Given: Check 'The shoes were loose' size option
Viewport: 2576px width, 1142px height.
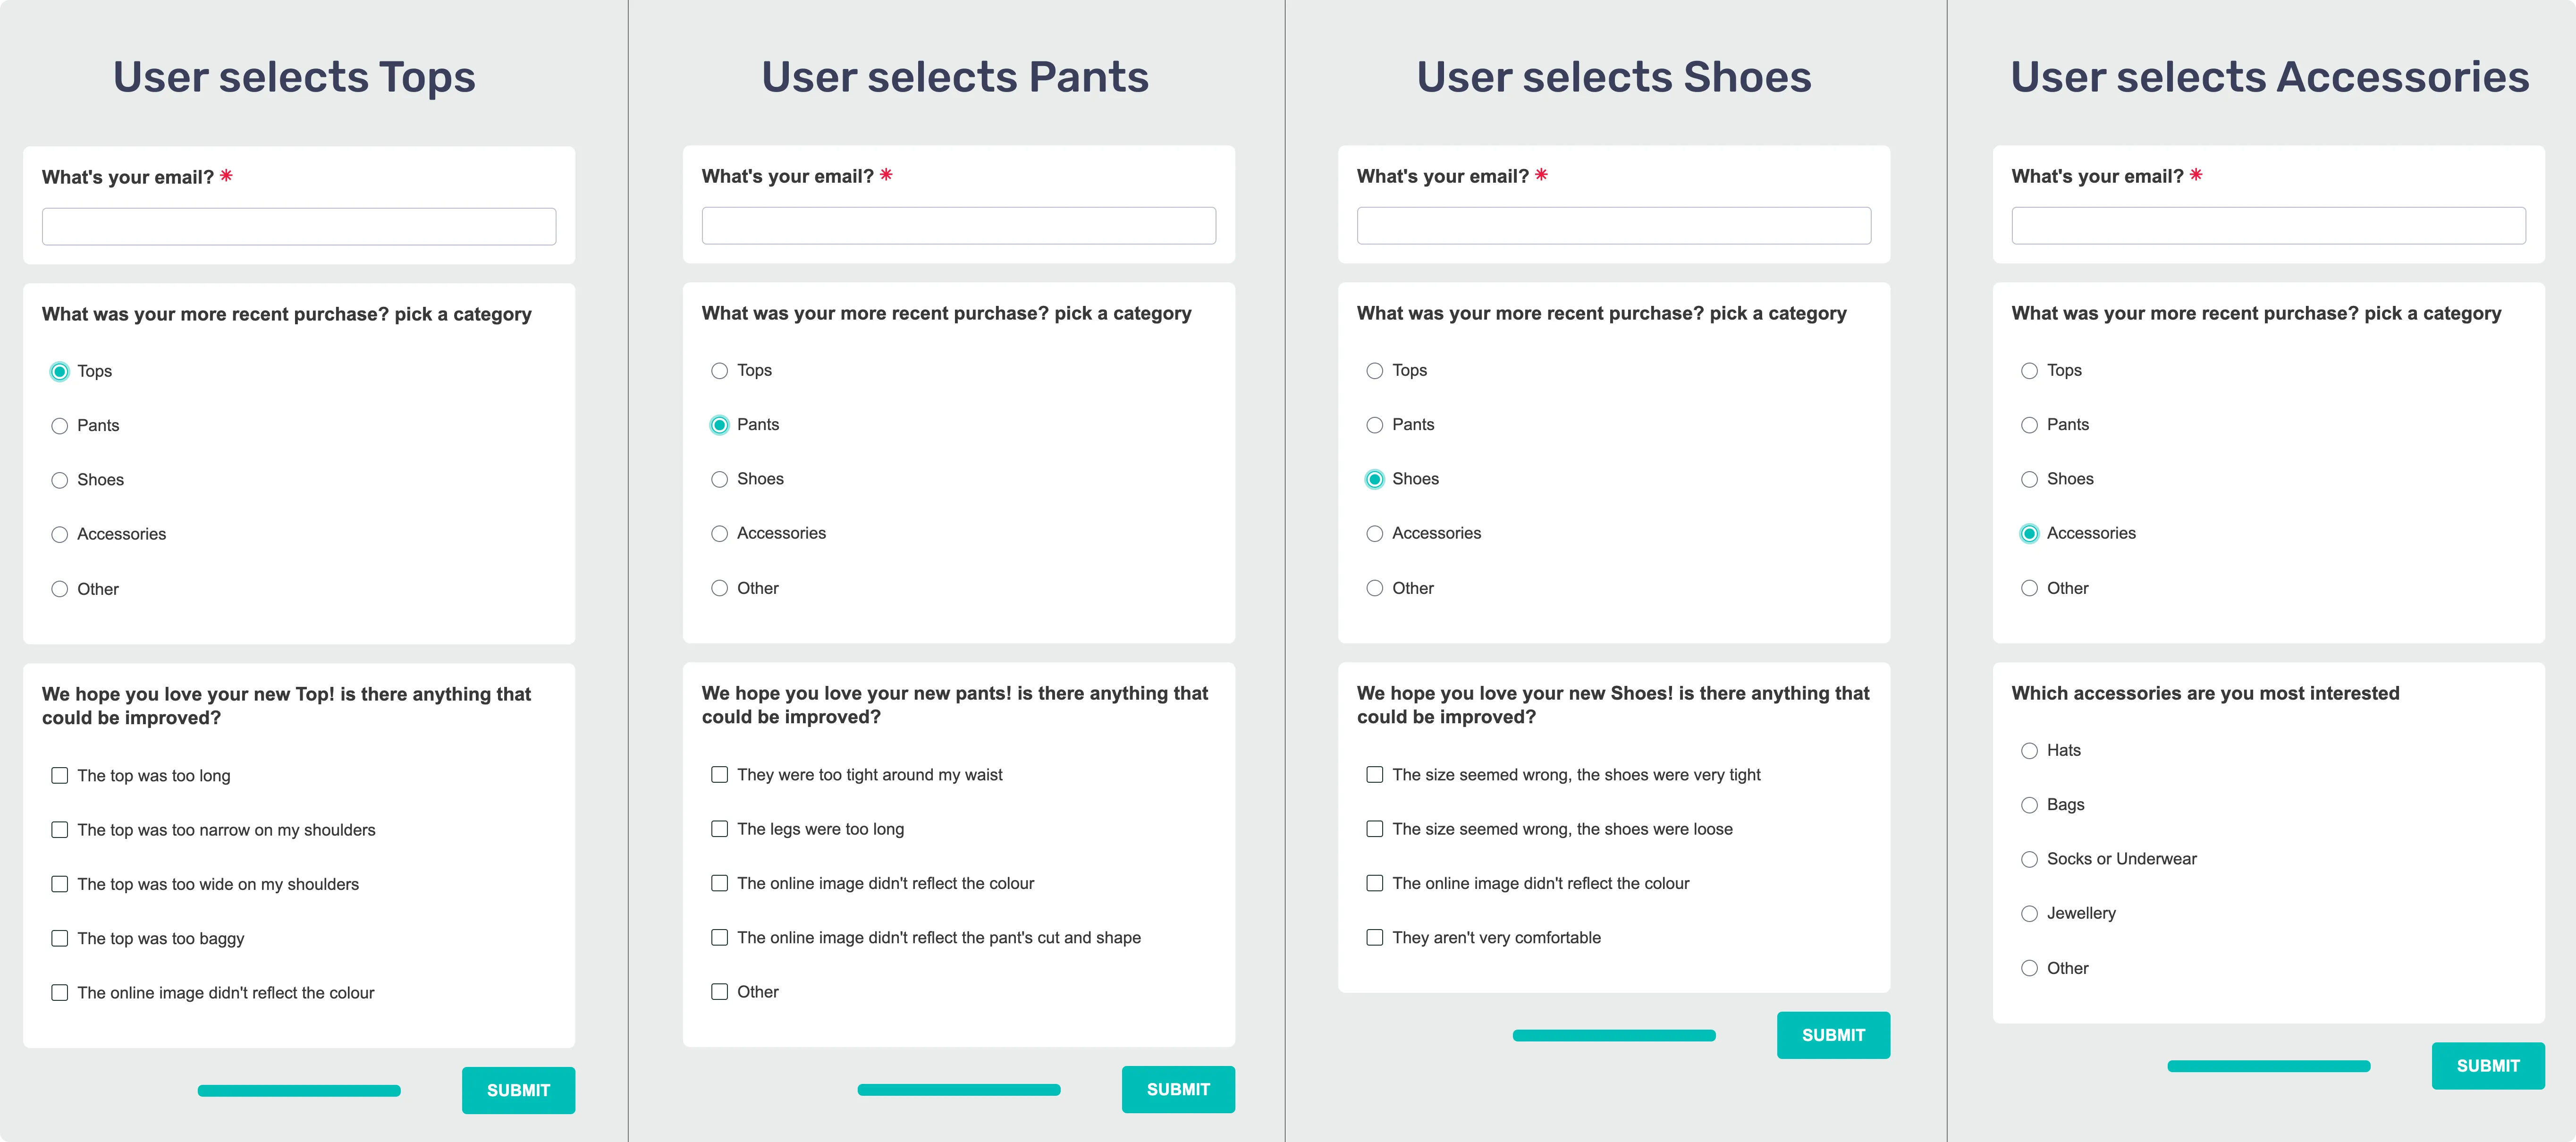Looking at the screenshot, I should (x=1374, y=829).
